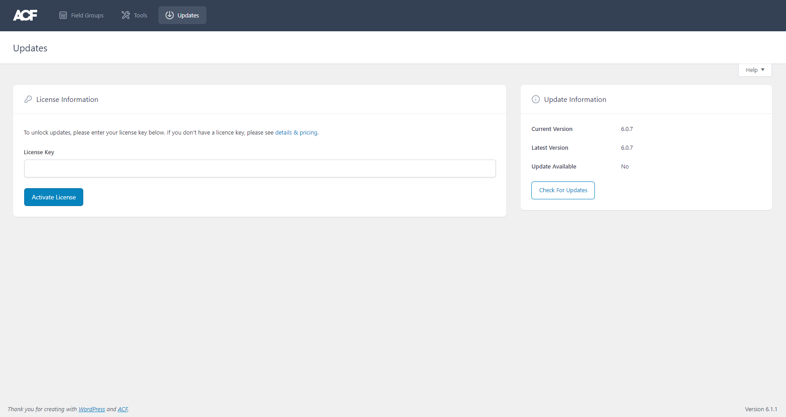The image size is (786, 417).
Task: Click the key icon beside License Information
Action: click(28, 99)
